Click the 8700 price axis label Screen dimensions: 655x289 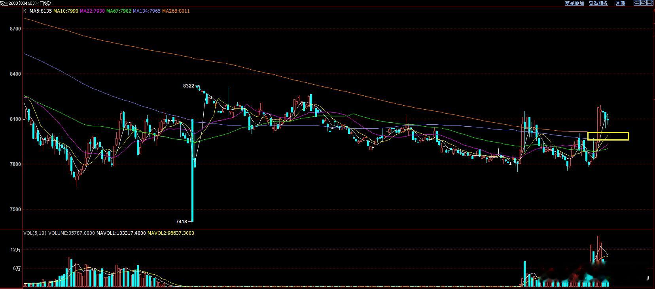pos(16,29)
